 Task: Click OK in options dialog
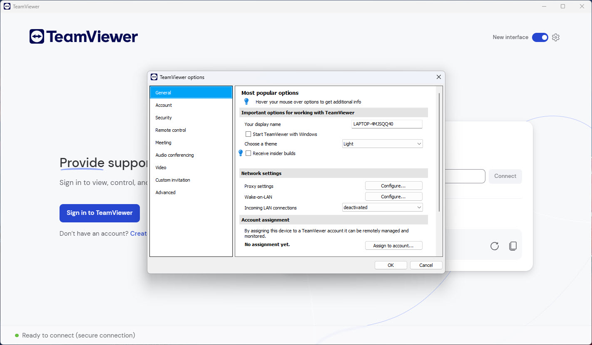pos(391,265)
